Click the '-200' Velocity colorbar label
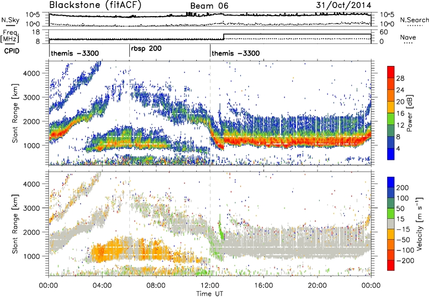The width and height of the screenshot is (429, 297). [x=405, y=261]
